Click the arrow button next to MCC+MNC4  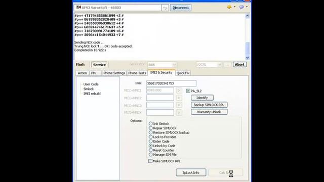tap(179, 113)
